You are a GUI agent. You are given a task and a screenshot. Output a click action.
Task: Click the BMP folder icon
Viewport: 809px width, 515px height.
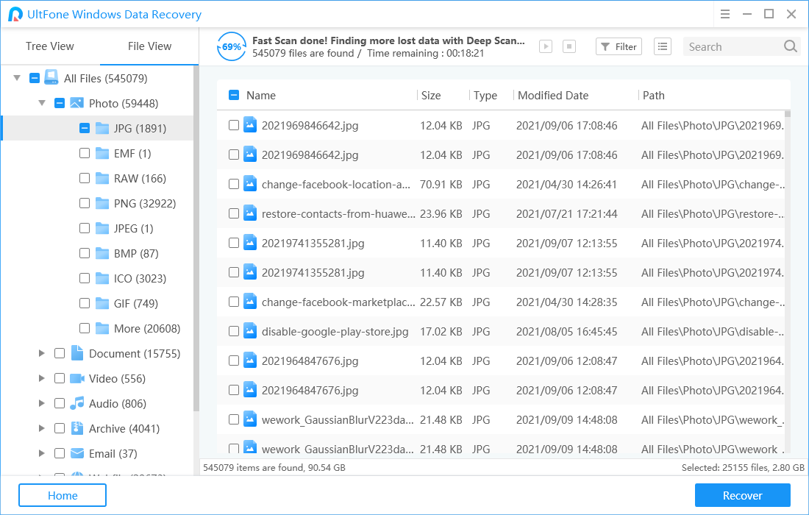click(x=102, y=253)
